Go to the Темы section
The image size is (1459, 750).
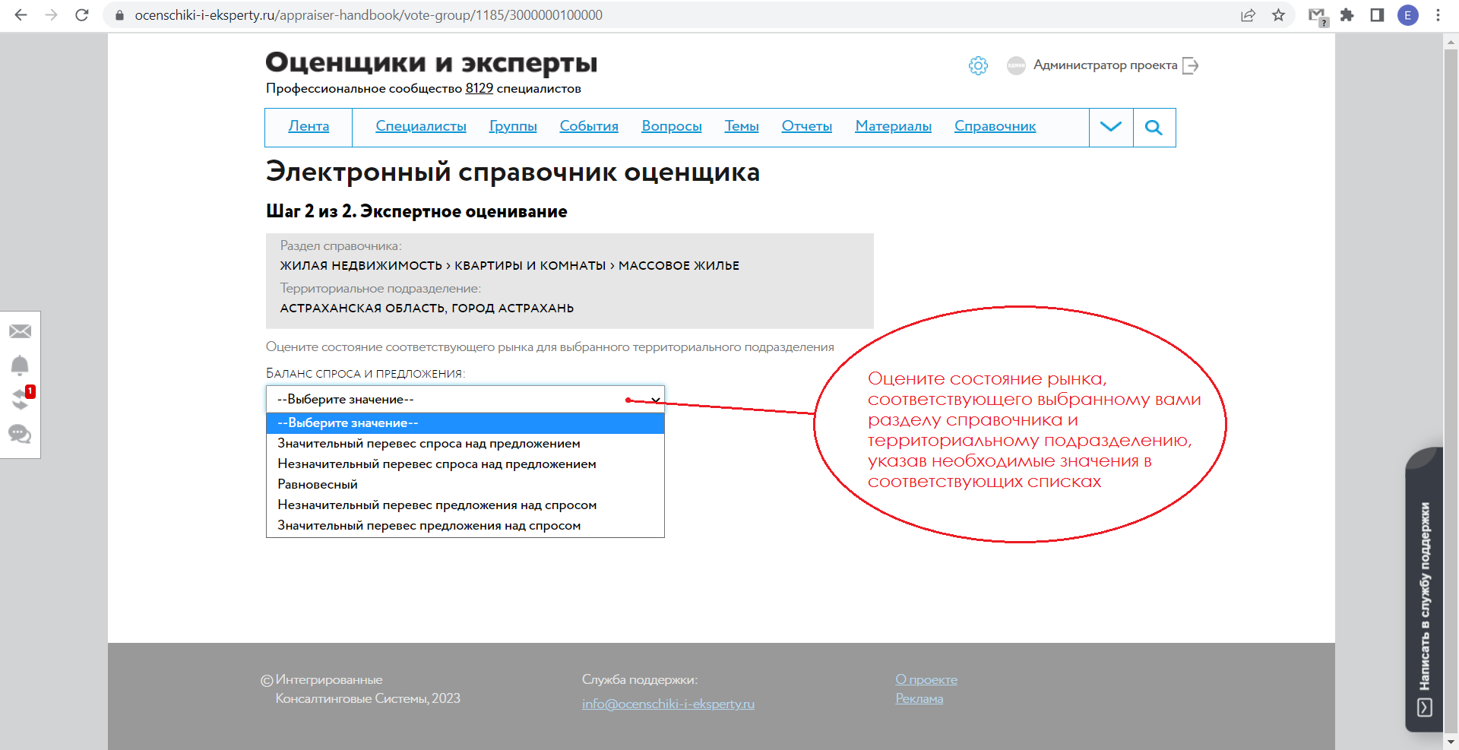click(742, 126)
